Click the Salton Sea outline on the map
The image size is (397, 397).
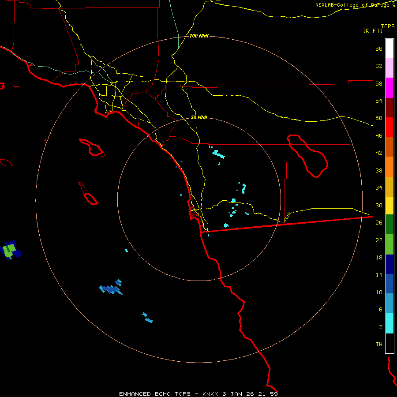point(307,156)
